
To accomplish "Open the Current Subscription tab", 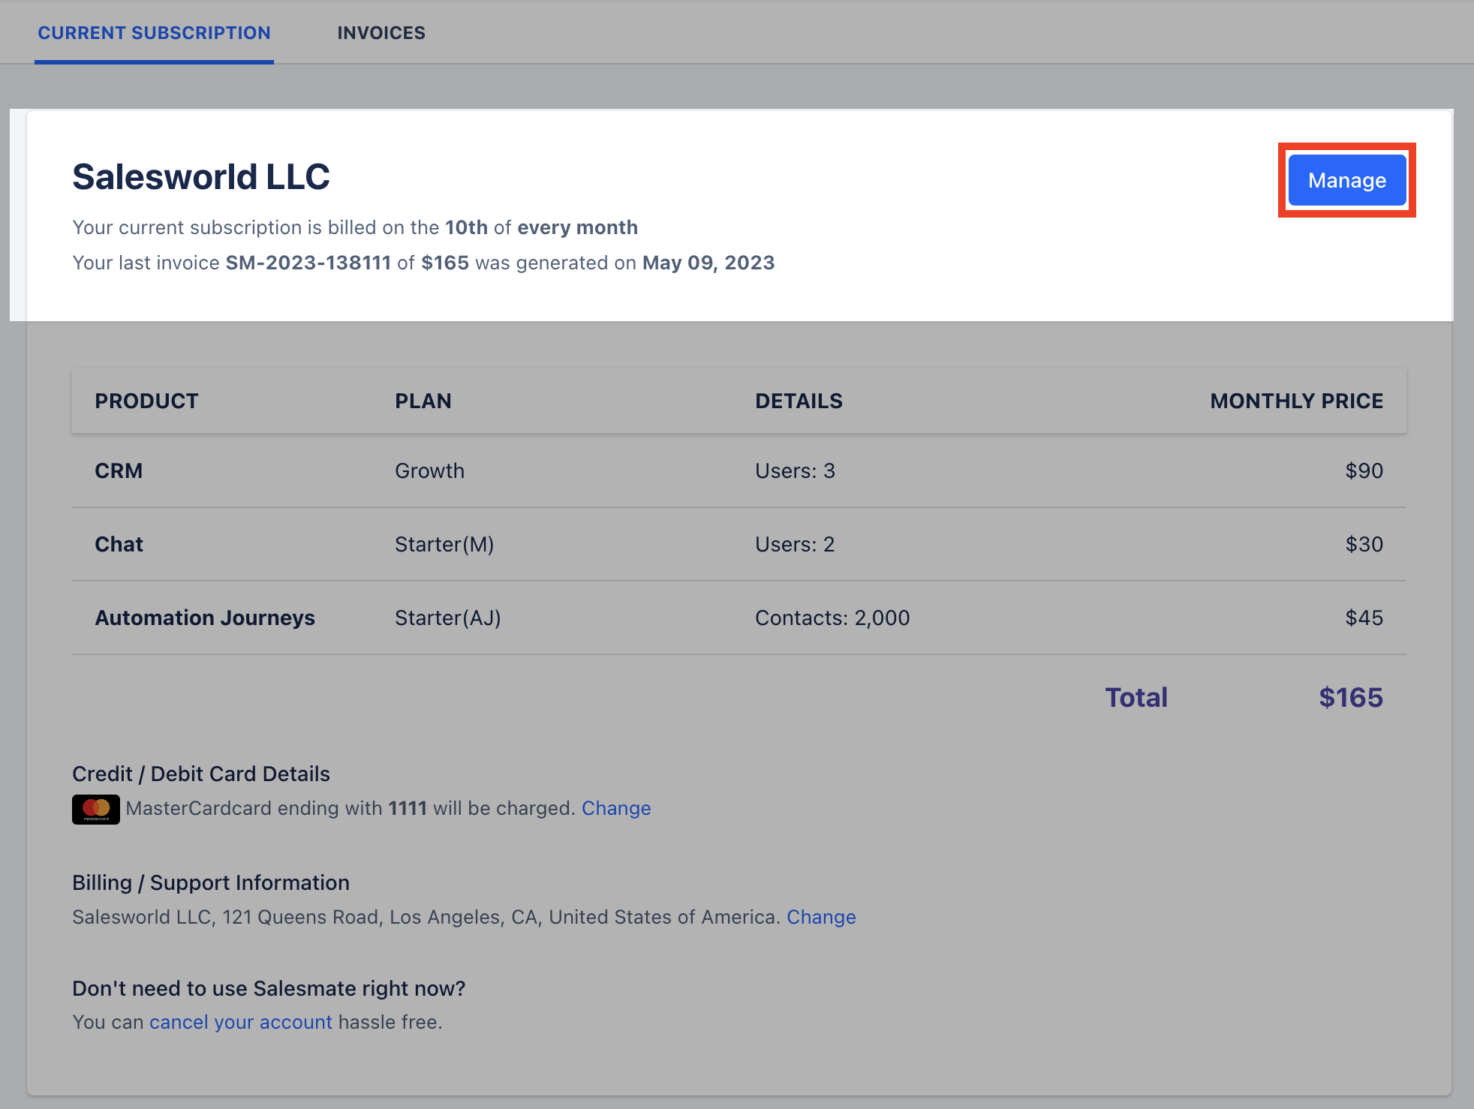I will pyautogui.click(x=154, y=33).
